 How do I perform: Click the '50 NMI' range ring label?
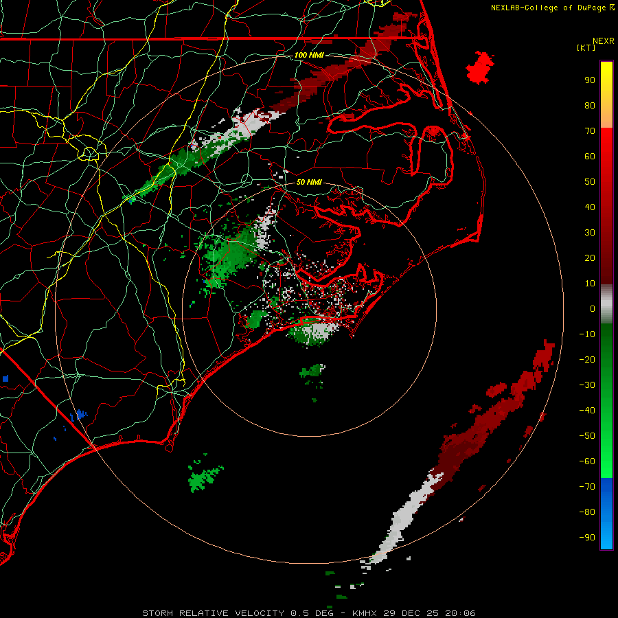(309, 182)
